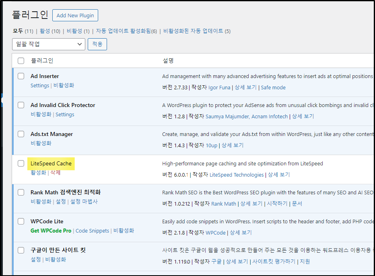
Task: Click the 구글 author link
Action: (216, 262)
